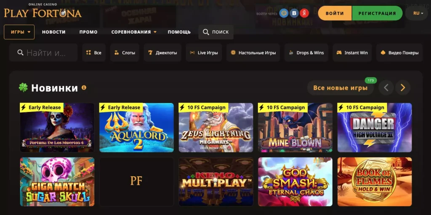Click the green Регистрация button

377,13
